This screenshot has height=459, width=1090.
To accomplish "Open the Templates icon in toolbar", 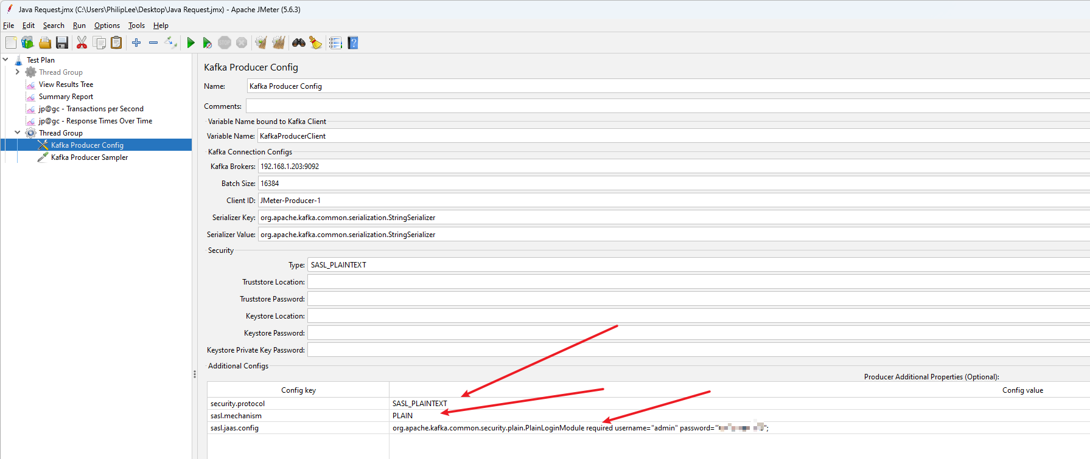I will pyautogui.click(x=27, y=43).
